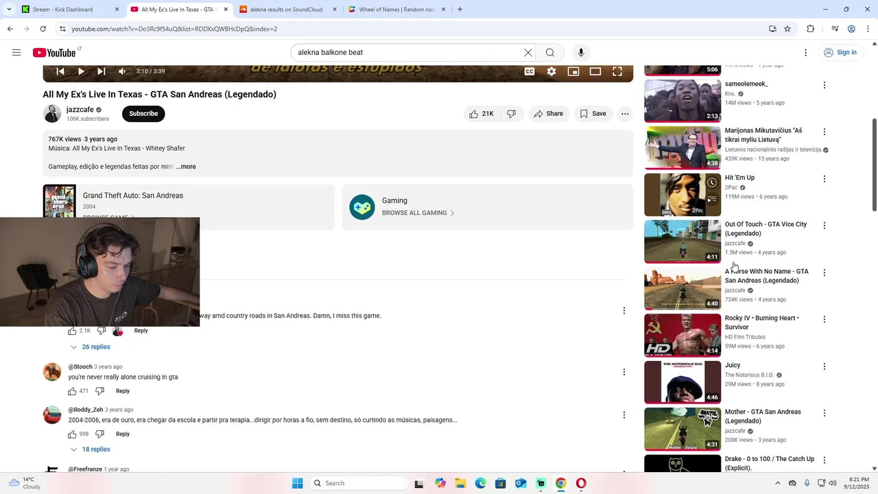
Task: Switch to the Wheel of Names tab
Action: point(397,10)
